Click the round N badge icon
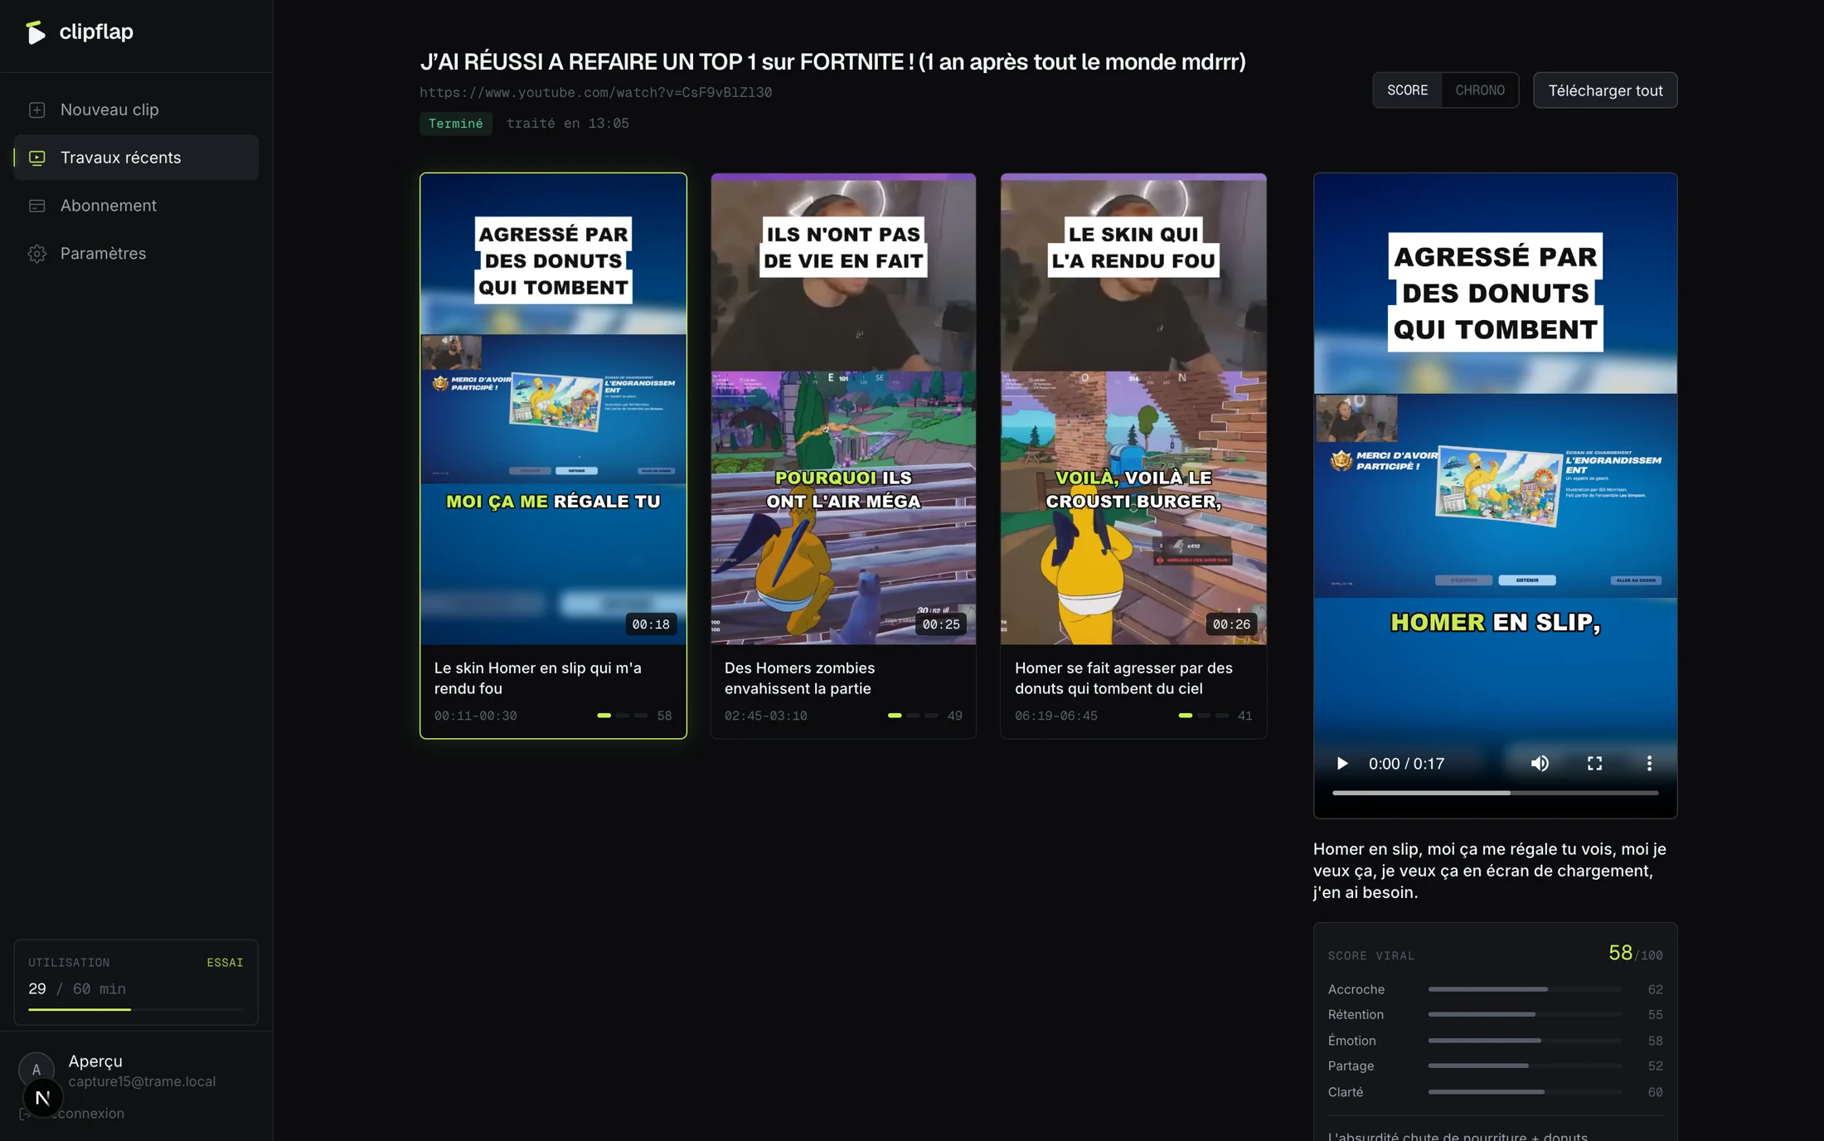 [43, 1098]
